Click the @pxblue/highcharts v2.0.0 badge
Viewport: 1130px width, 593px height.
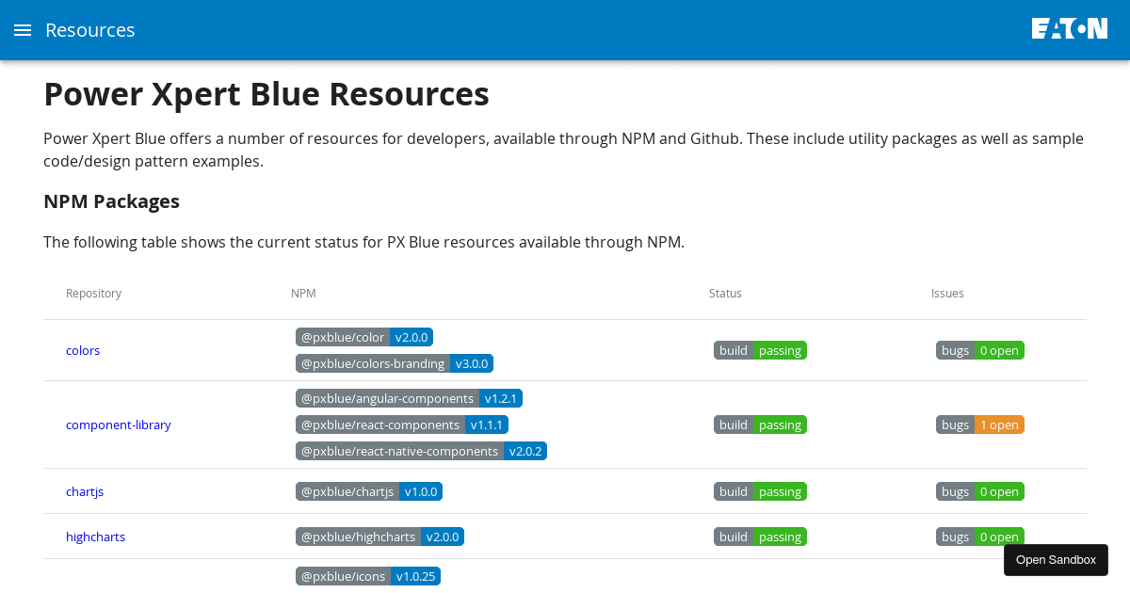tap(379, 537)
